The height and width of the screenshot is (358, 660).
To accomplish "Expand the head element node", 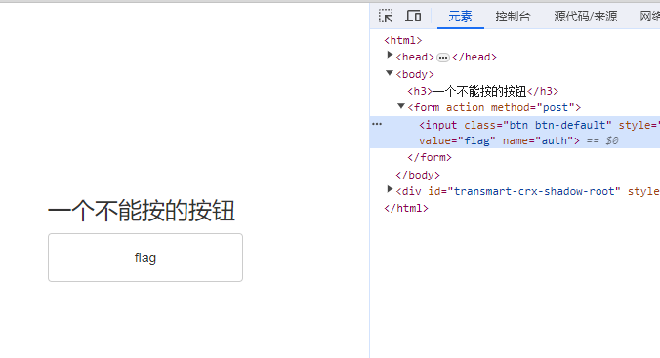I will coord(390,55).
